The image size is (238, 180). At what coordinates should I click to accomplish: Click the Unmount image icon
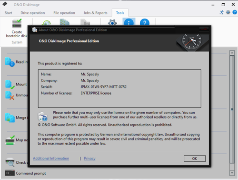(x=10, y=95)
